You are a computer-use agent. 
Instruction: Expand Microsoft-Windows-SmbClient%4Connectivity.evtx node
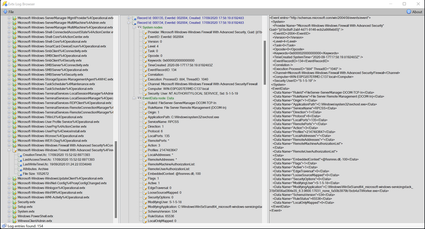[x=9, y=51]
